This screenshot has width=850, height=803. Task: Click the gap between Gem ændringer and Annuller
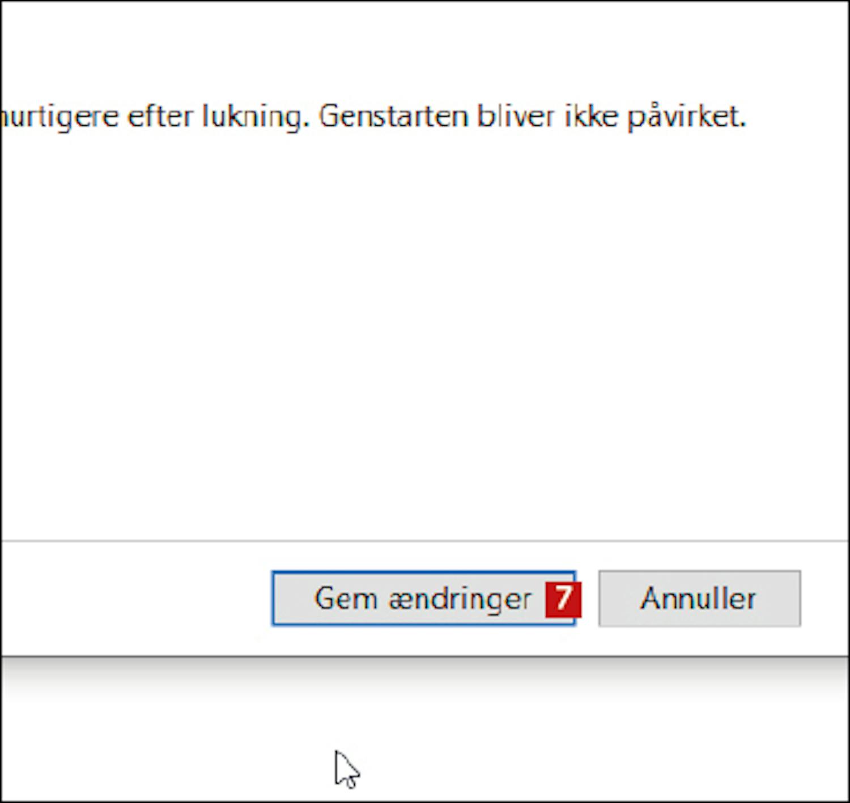click(x=588, y=599)
